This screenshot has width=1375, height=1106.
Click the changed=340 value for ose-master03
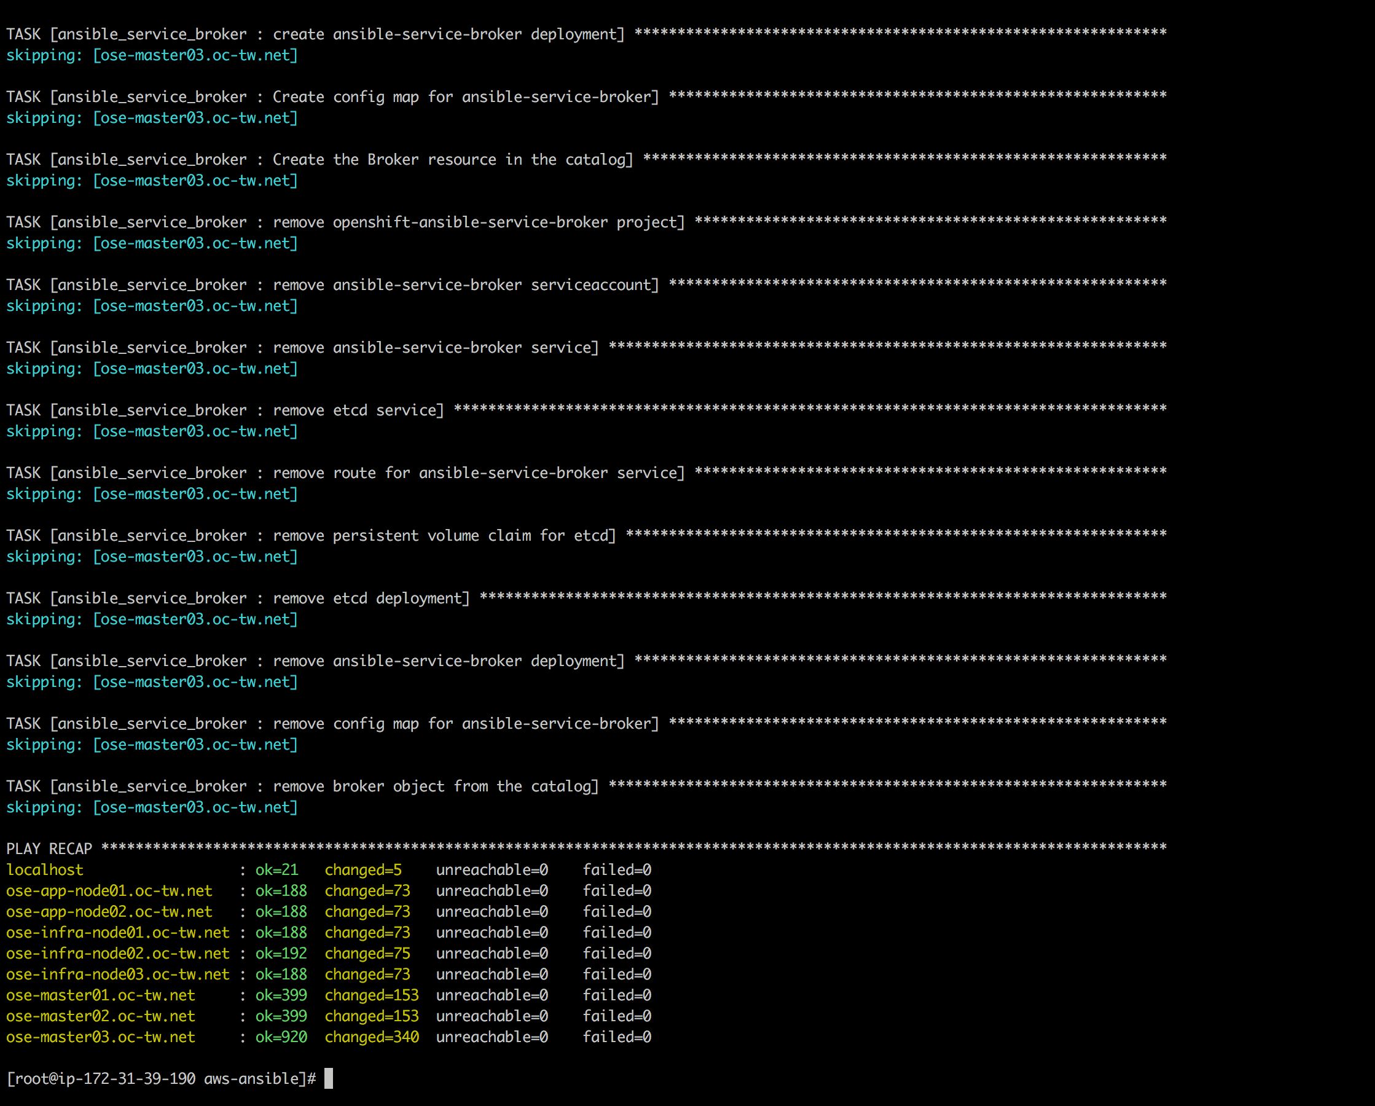372,1038
